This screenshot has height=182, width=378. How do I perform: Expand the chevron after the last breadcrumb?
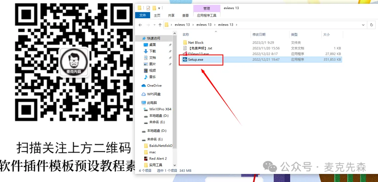[237, 25]
